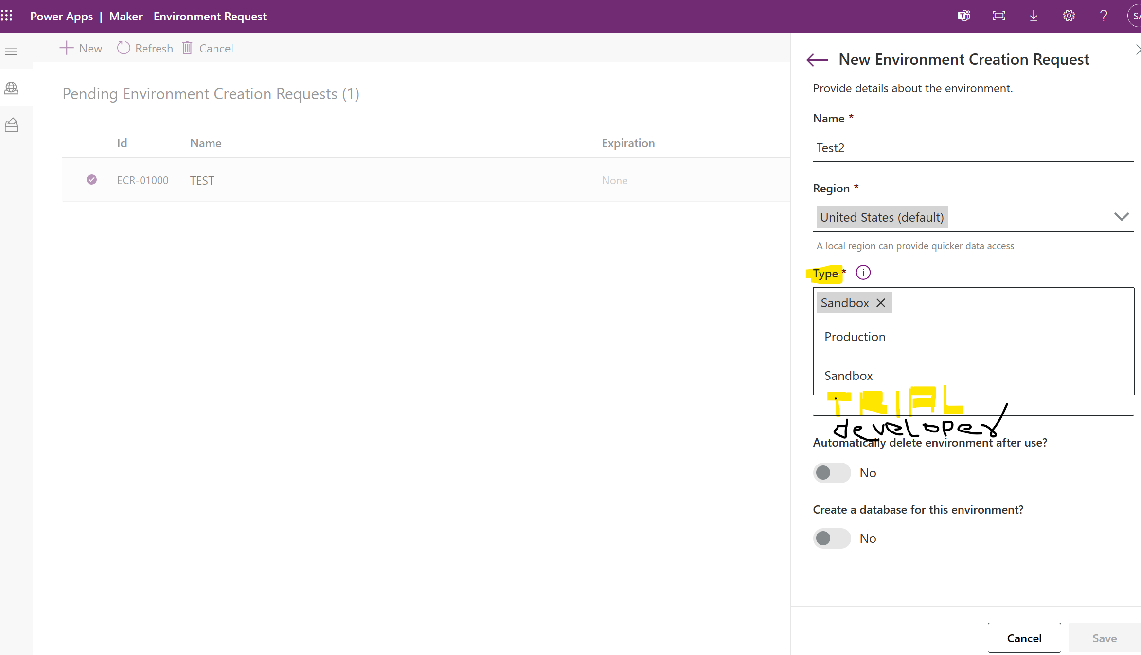This screenshot has width=1141, height=655.
Task: Click the Save button
Action: (1104, 638)
